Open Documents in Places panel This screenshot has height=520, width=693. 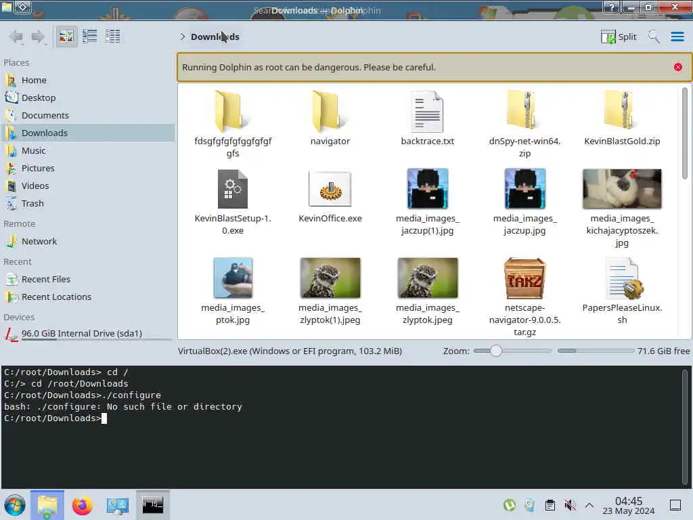(x=87, y=115)
